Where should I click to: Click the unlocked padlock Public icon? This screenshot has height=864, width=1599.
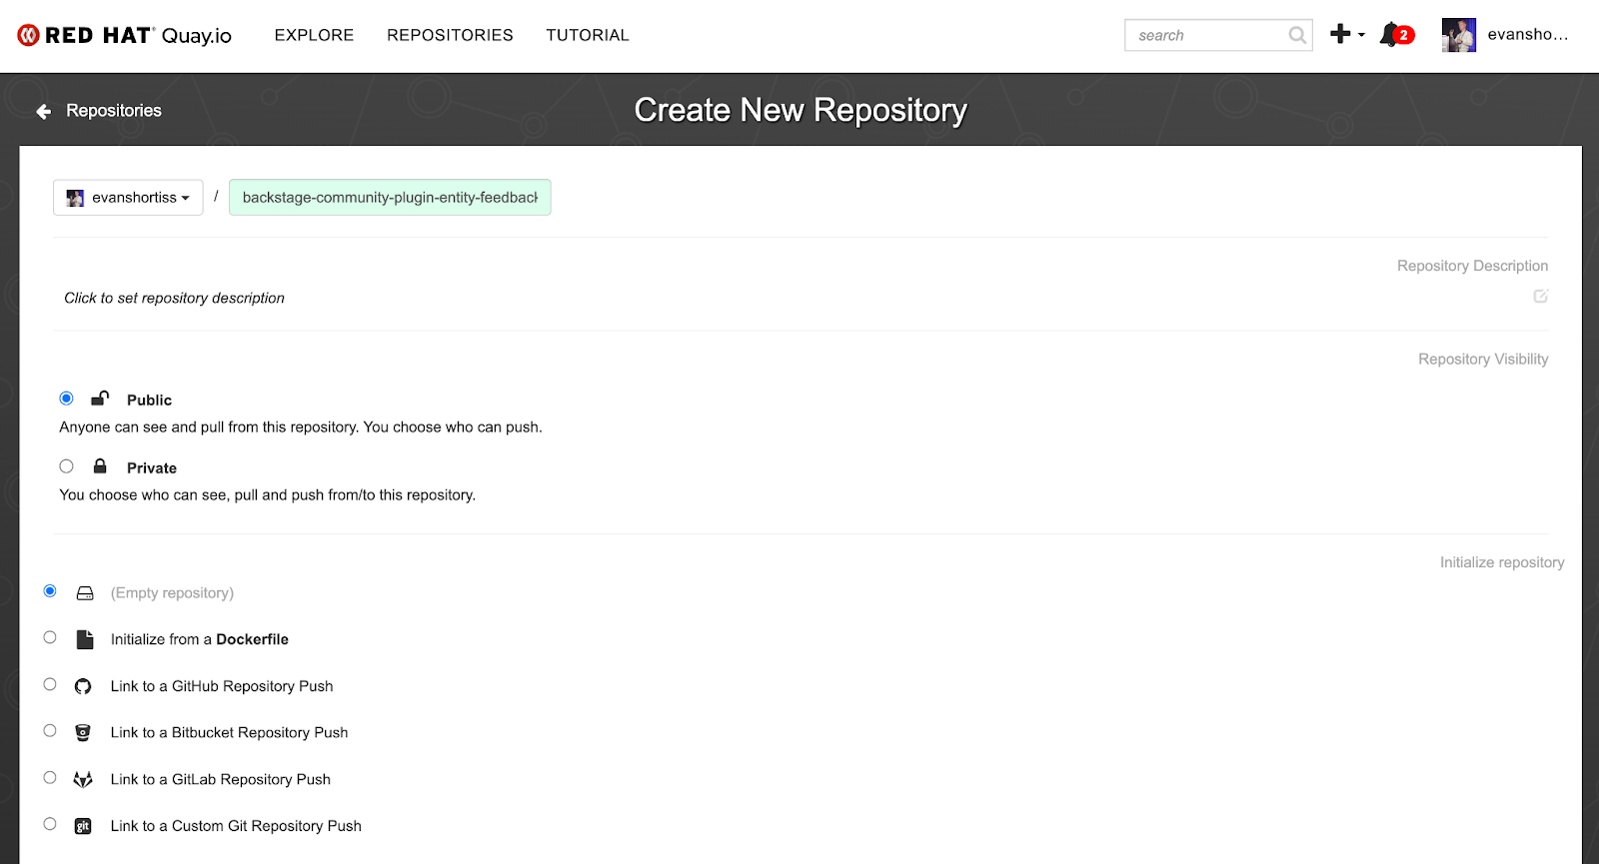pos(100,399)
